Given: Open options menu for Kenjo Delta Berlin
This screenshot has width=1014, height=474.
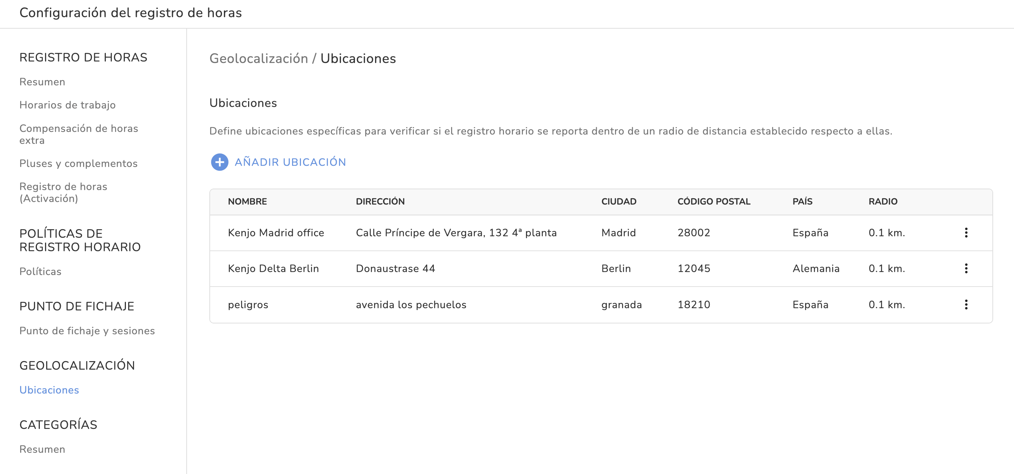Looking at the screenshot, I should 966,269.
